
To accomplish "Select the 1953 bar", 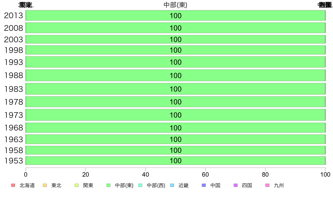I will (175, 161).
